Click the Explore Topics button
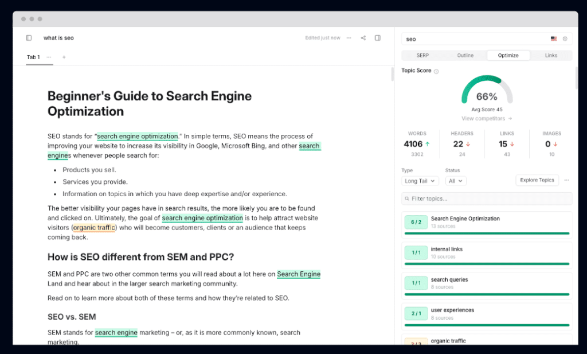 tap(537, 180)
